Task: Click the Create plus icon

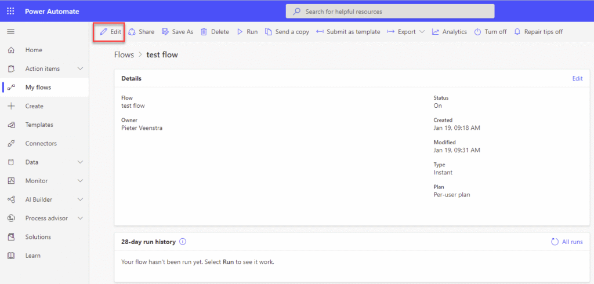Action: click(x=11, y=106)
